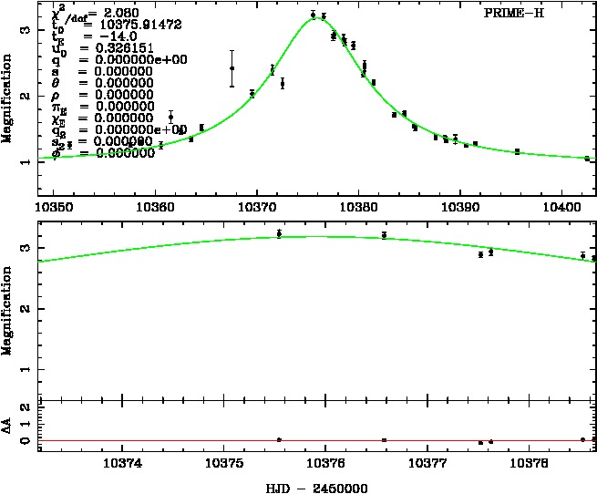Click the HJD - 2450000 axis title
Viewport: 597px width, 494px height.
pos(315,485)
